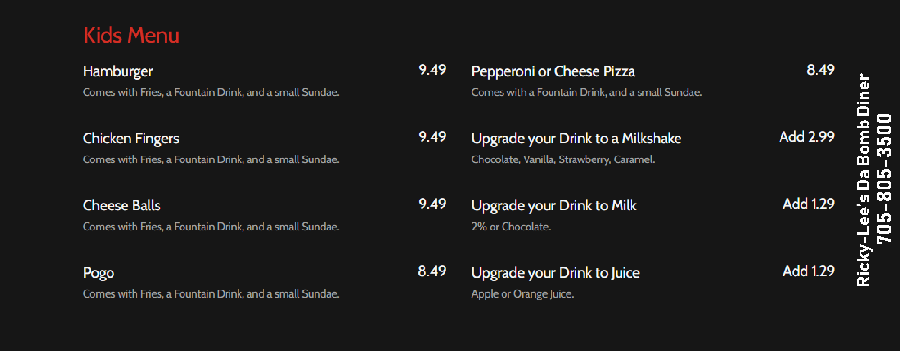Choose Upgrade your Drink to Juice

(x=555, y=273)
